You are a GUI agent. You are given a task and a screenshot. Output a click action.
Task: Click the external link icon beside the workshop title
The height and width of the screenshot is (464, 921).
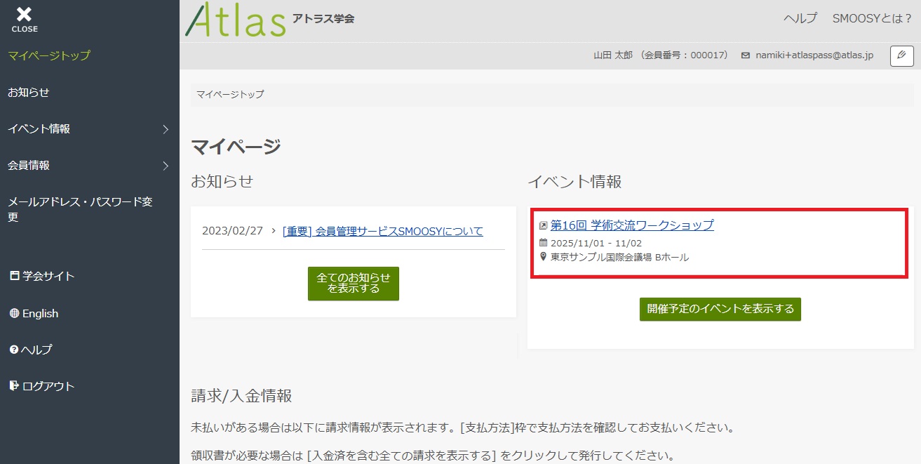(x=543, y=225)
